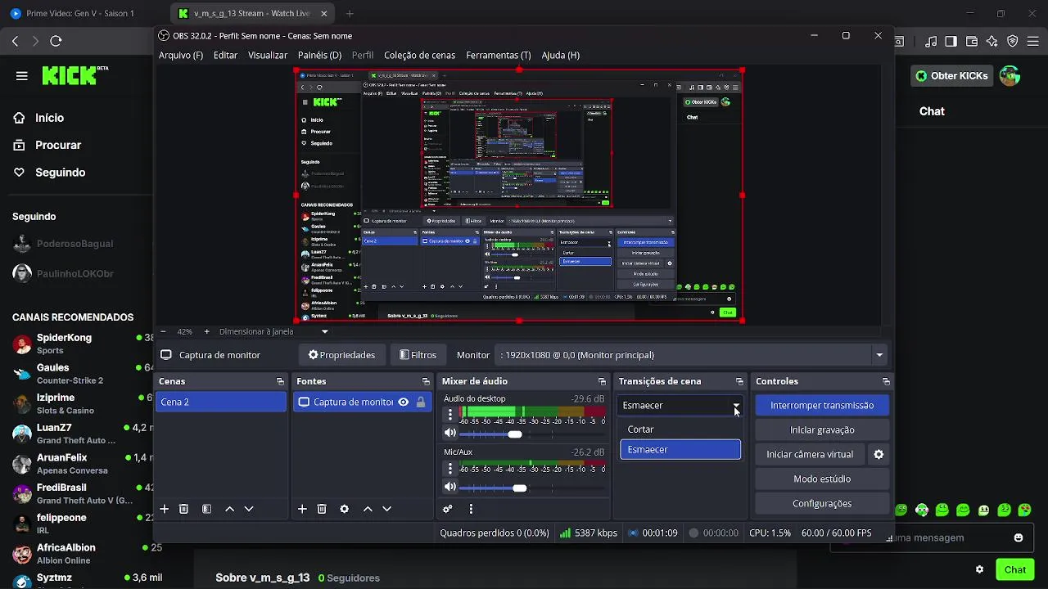Viewport: 1048px width, 589px height.
Task: Open the Arquivo (F) menu
Action: (181, 55)
